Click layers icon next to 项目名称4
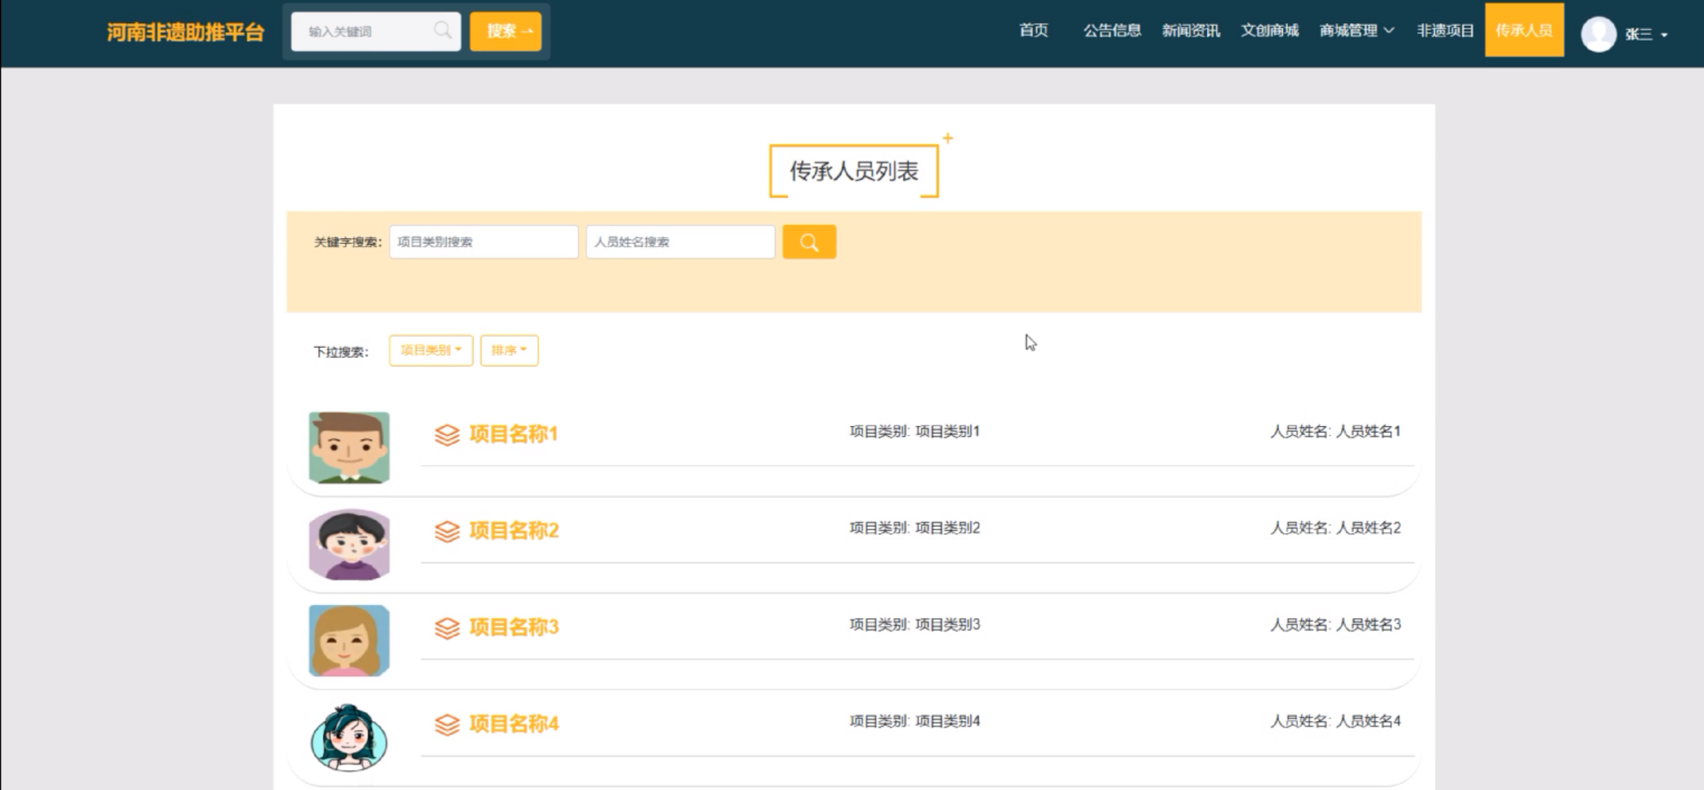The image size is (1704, 790). coord(447,724)
